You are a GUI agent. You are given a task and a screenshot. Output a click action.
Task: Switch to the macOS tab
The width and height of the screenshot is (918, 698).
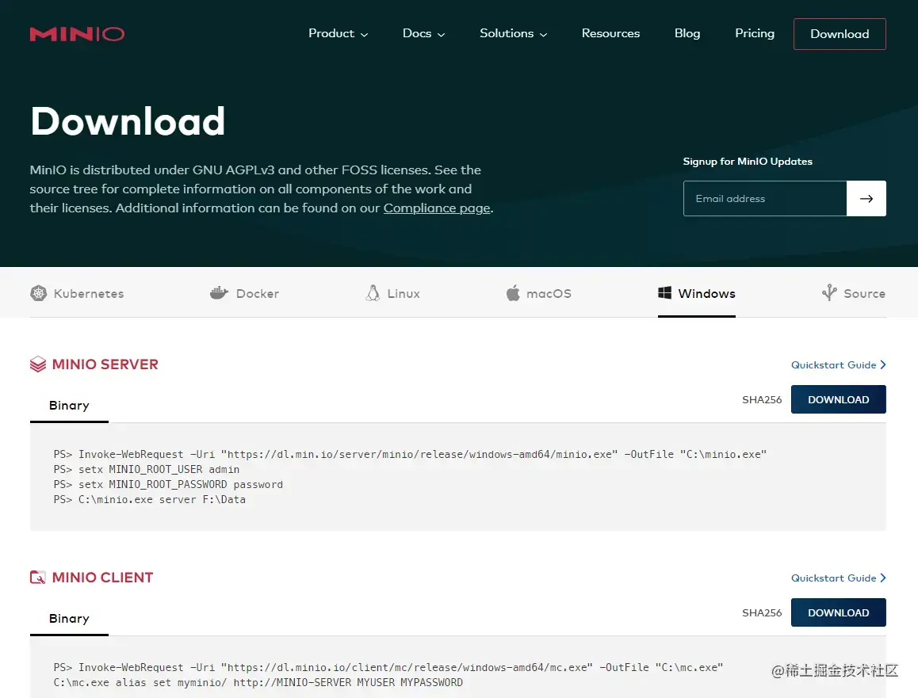coord(538,293)
